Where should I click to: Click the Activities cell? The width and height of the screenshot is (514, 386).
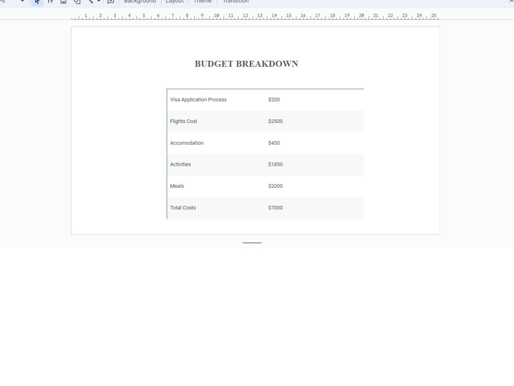click(216, 165)
